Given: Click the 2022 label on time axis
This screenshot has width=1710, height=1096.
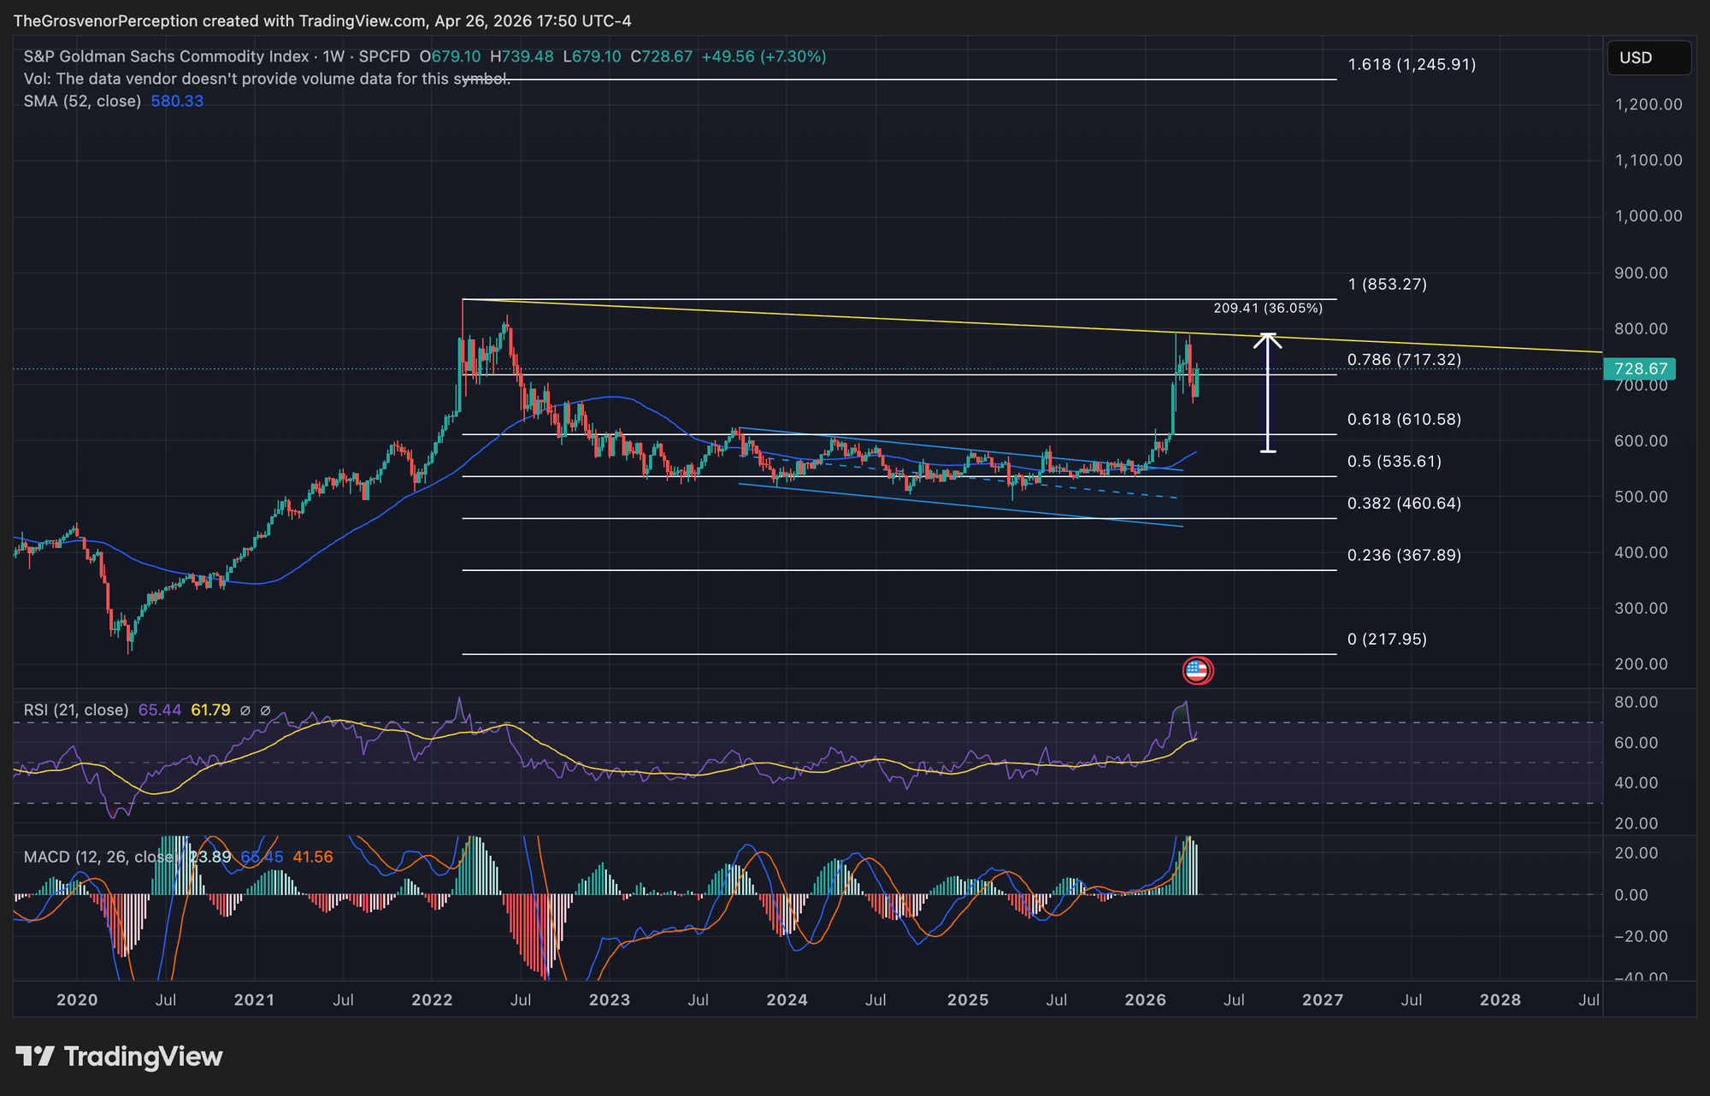Looking at the screenshot, I should [x=432, y=1000].
